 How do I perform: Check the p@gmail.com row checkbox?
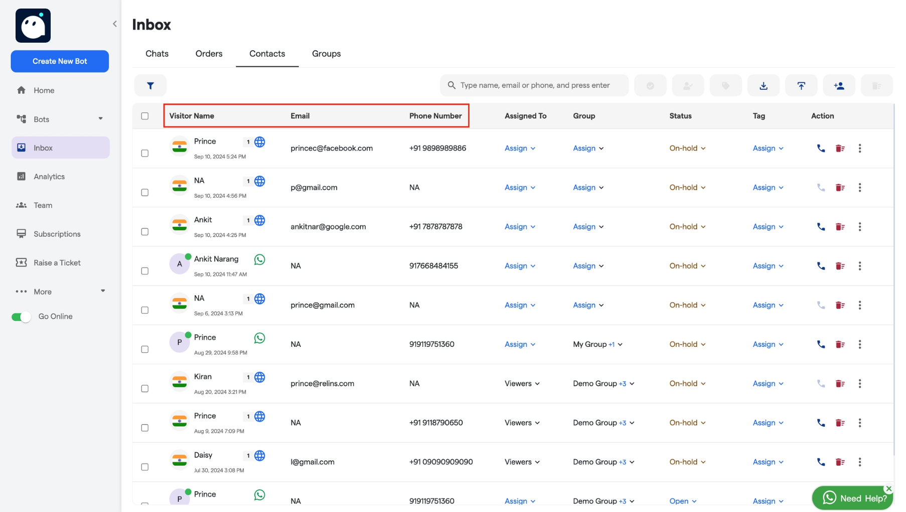(x=144, y=192)
